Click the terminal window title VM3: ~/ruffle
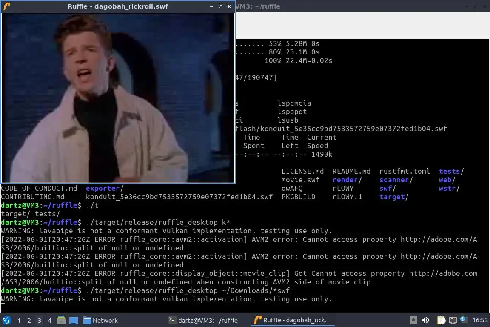This screenshot has height=327, width=490. [258, 6]
